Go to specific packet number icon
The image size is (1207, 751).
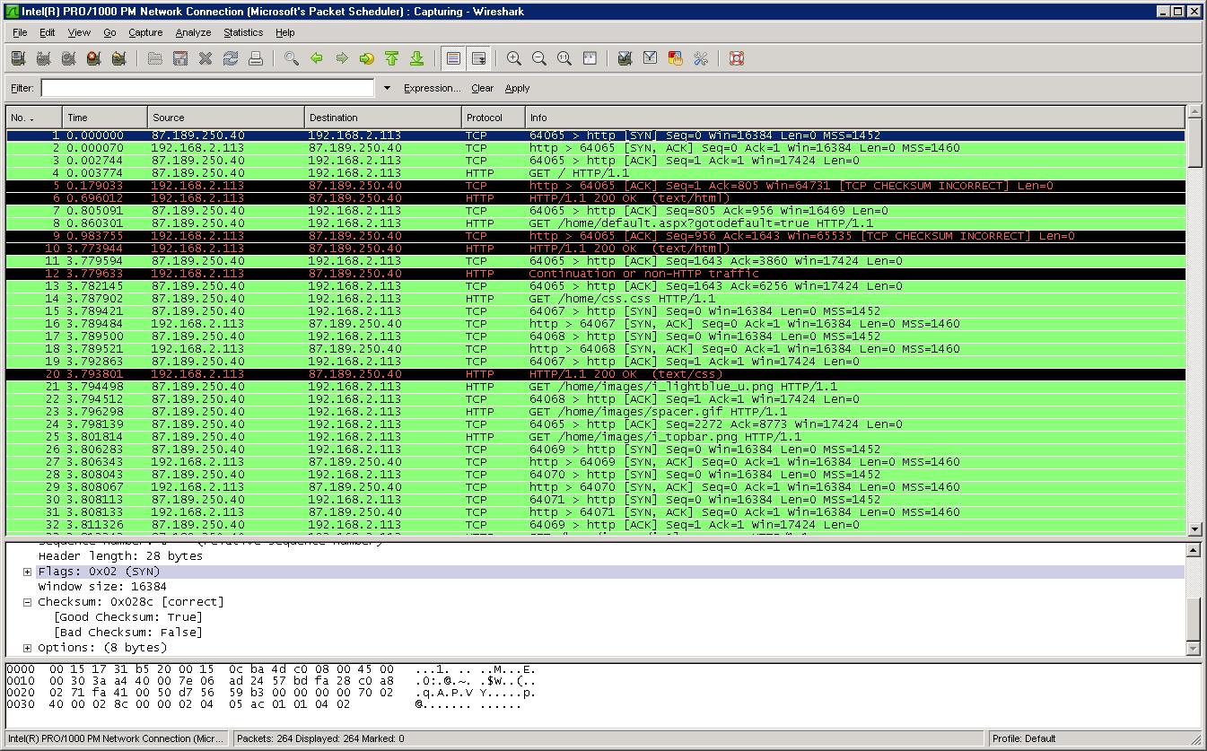click(367, 58)
